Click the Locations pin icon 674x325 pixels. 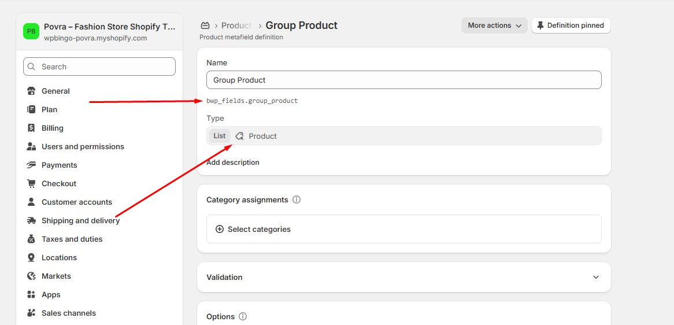click(31, 257)
